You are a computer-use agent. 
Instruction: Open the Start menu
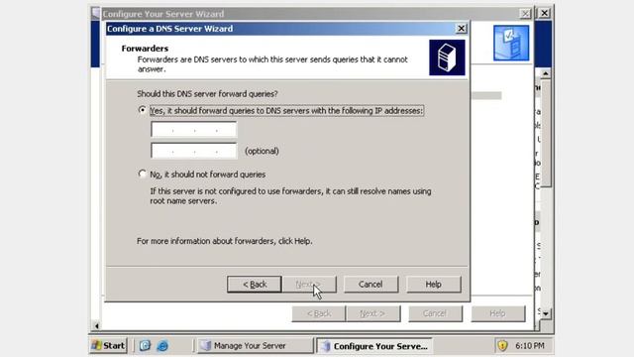tap(108, 346)
